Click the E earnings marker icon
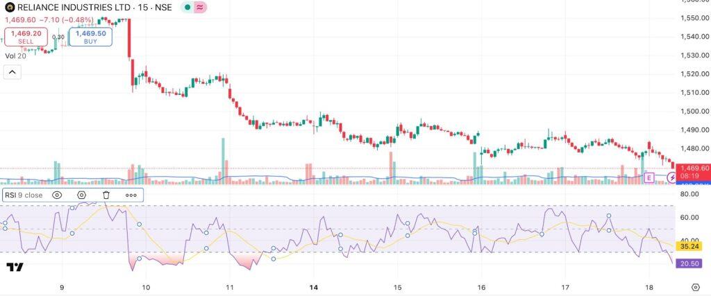Viewport: 711px width, 296px height. pyautogui.click(x=649, y=178)
